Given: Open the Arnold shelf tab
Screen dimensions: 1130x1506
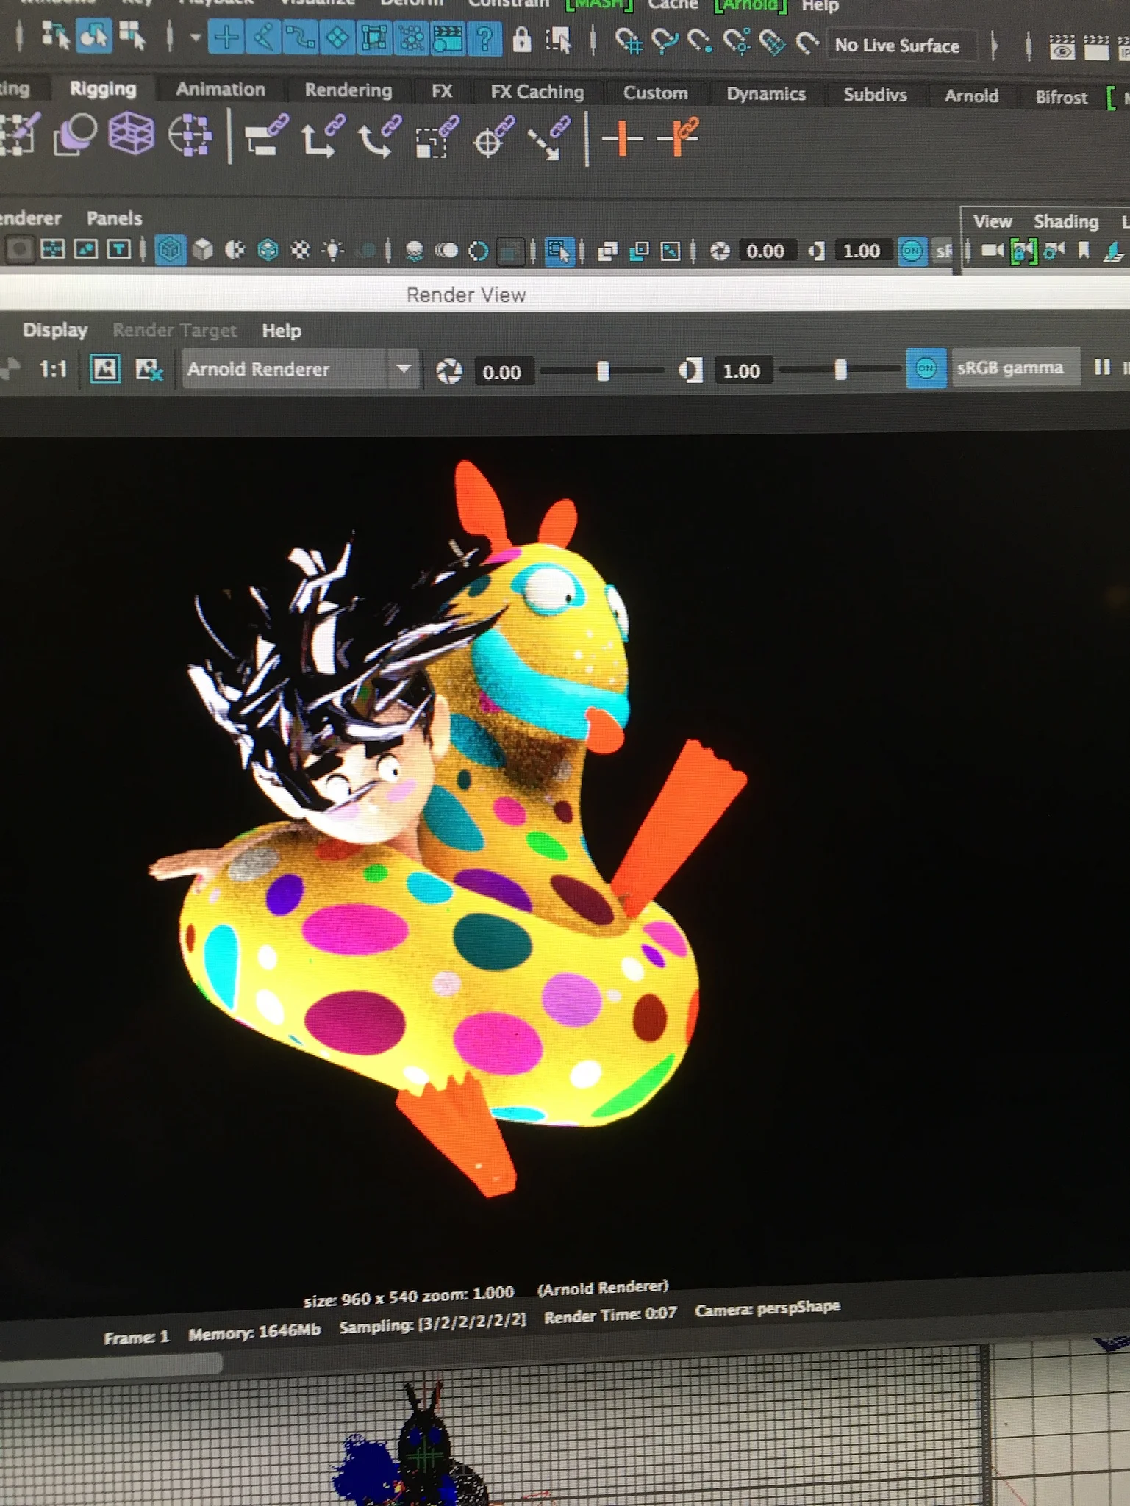Looking at the screenshot, I should 971,96.
